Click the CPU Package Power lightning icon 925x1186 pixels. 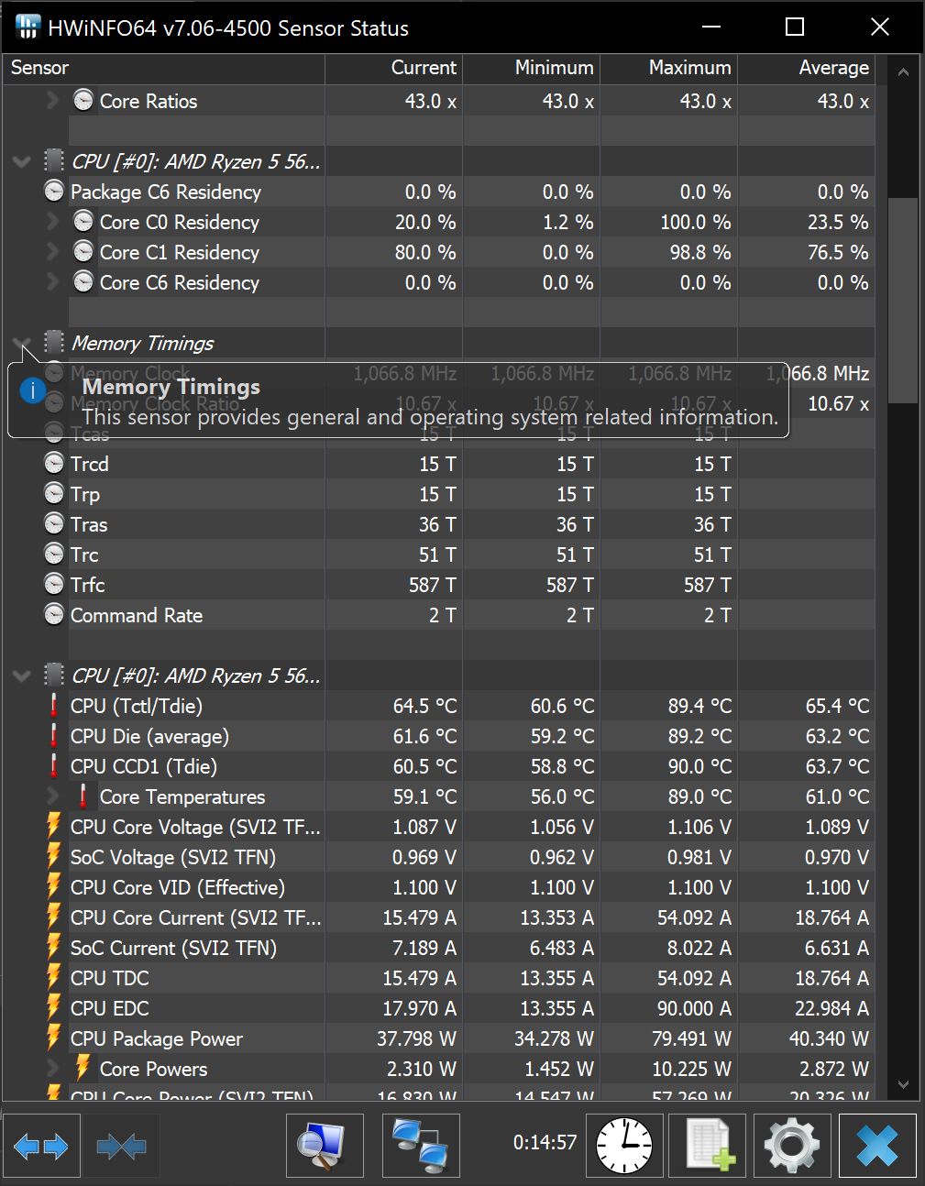[54, 1038]
